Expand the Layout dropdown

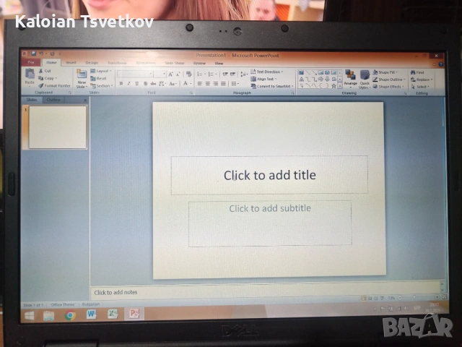pyautogui.click(x=102, y=72)
